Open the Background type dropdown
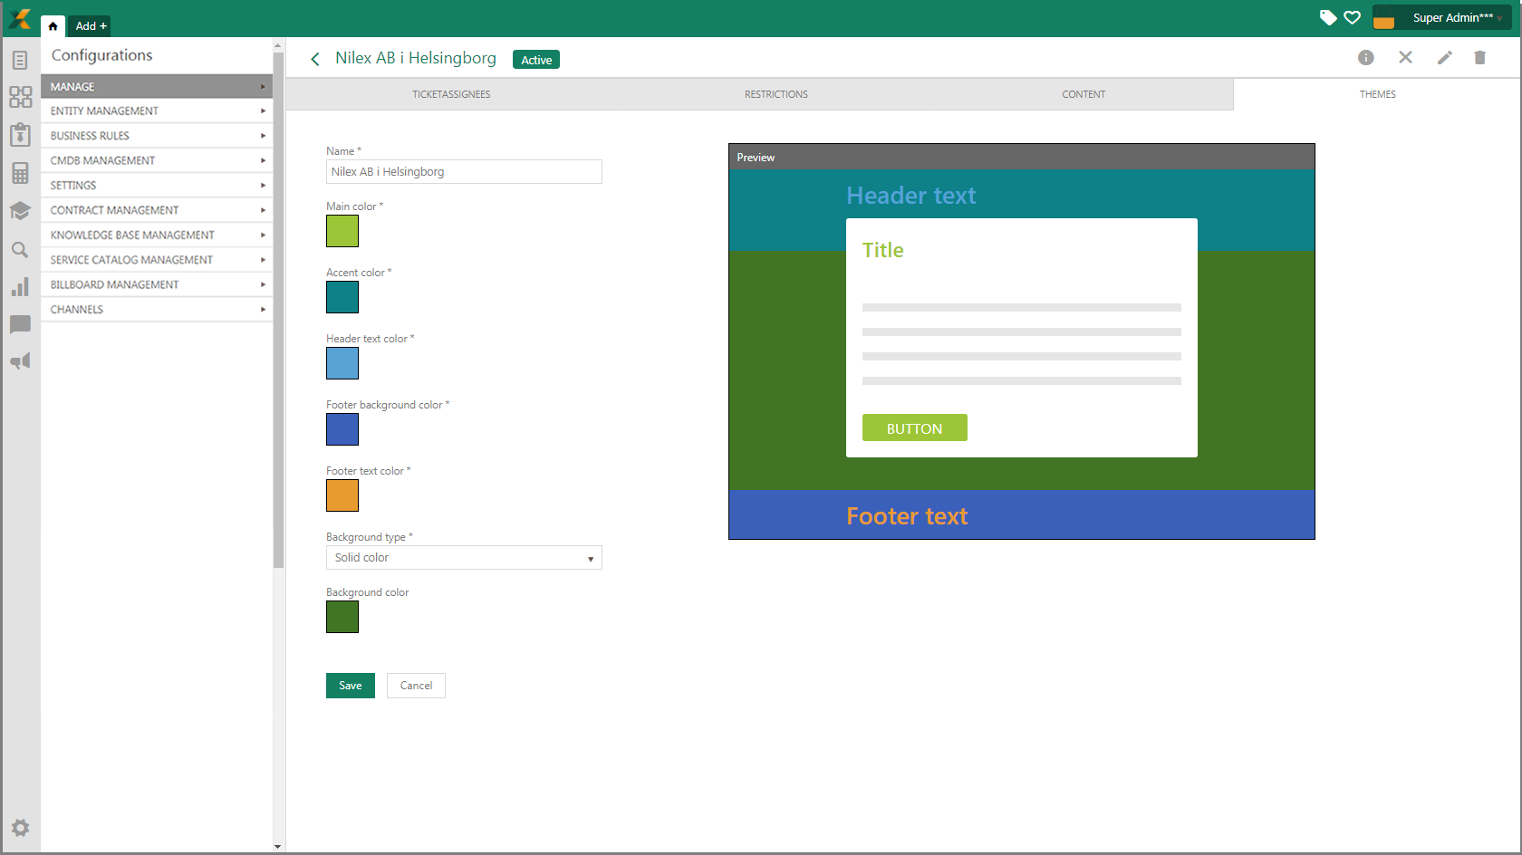Screen dimensions: 1522x855 point(464,558)
